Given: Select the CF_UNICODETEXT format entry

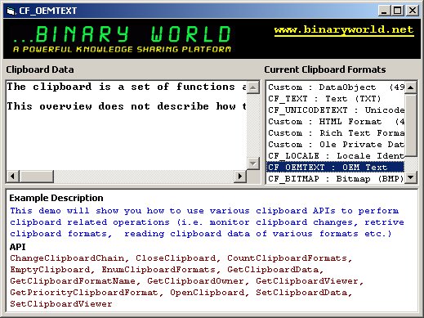Looking at the screenshot, I should [x=335, y=110].
